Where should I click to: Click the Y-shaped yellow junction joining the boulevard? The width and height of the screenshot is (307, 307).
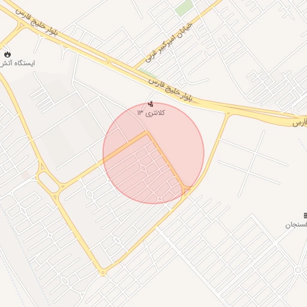tap(228, 115)
